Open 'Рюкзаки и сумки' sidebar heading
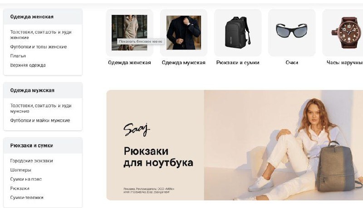 (x=32, y=145)
